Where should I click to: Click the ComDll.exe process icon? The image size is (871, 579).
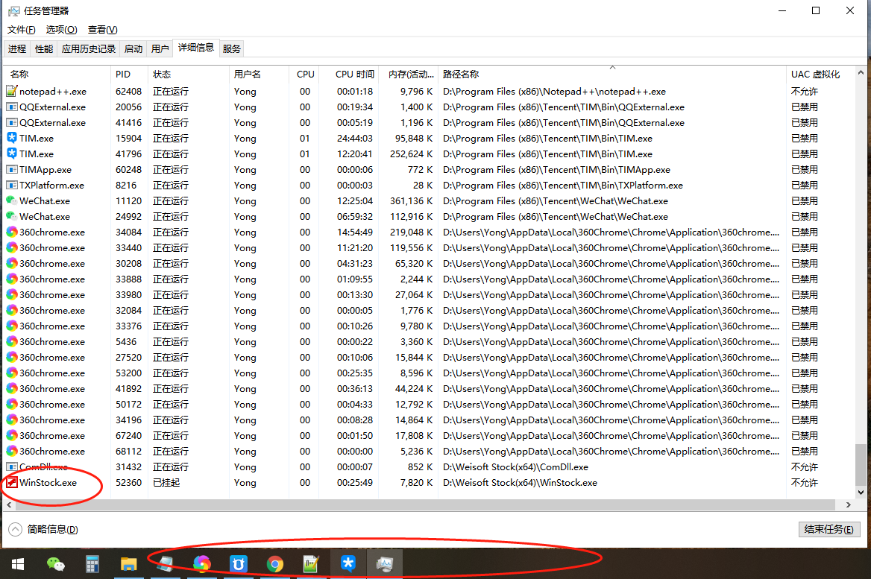pyautogui.click(x=12, y=467)
